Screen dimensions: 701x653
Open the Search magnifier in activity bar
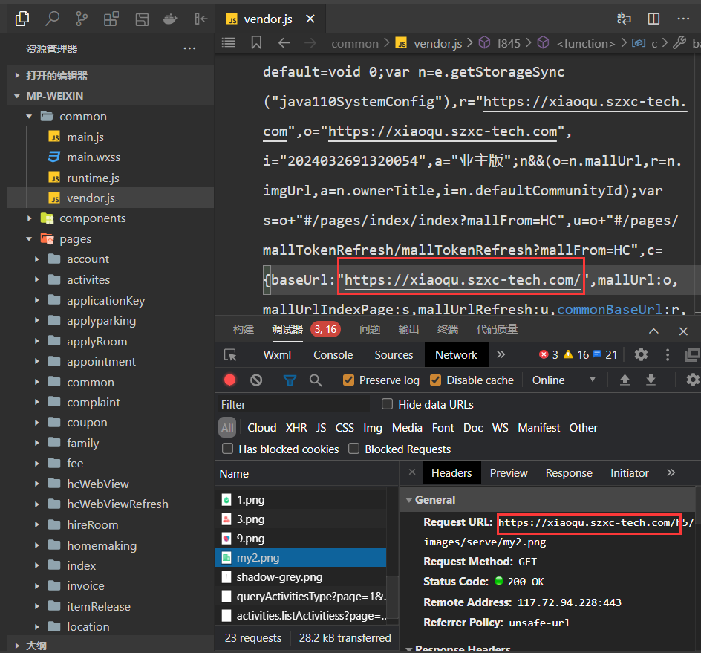52,19
